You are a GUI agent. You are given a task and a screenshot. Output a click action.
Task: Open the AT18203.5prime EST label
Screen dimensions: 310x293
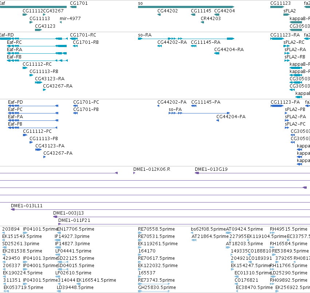click(244, 244)
